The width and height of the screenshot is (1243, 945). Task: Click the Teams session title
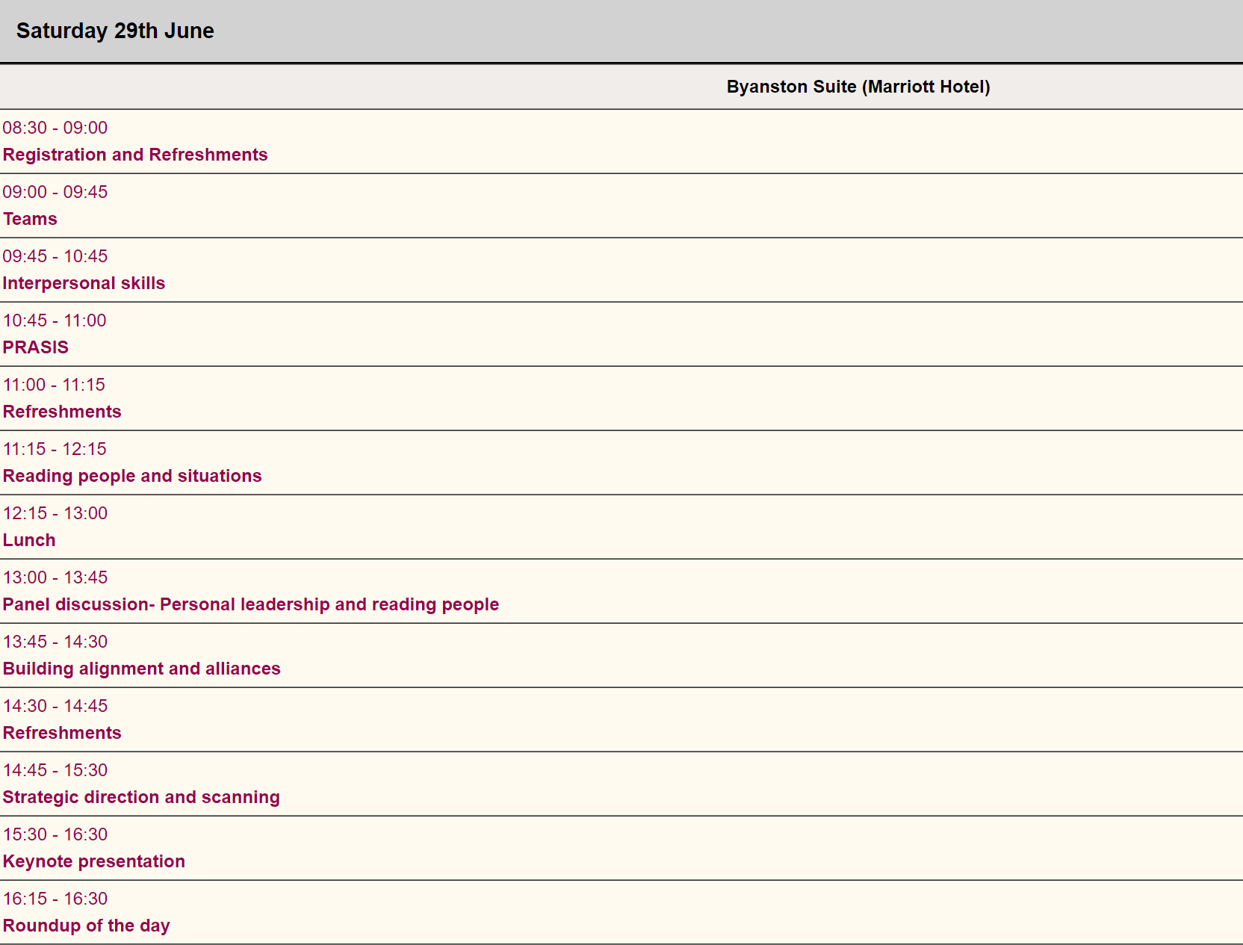[30, 219]
